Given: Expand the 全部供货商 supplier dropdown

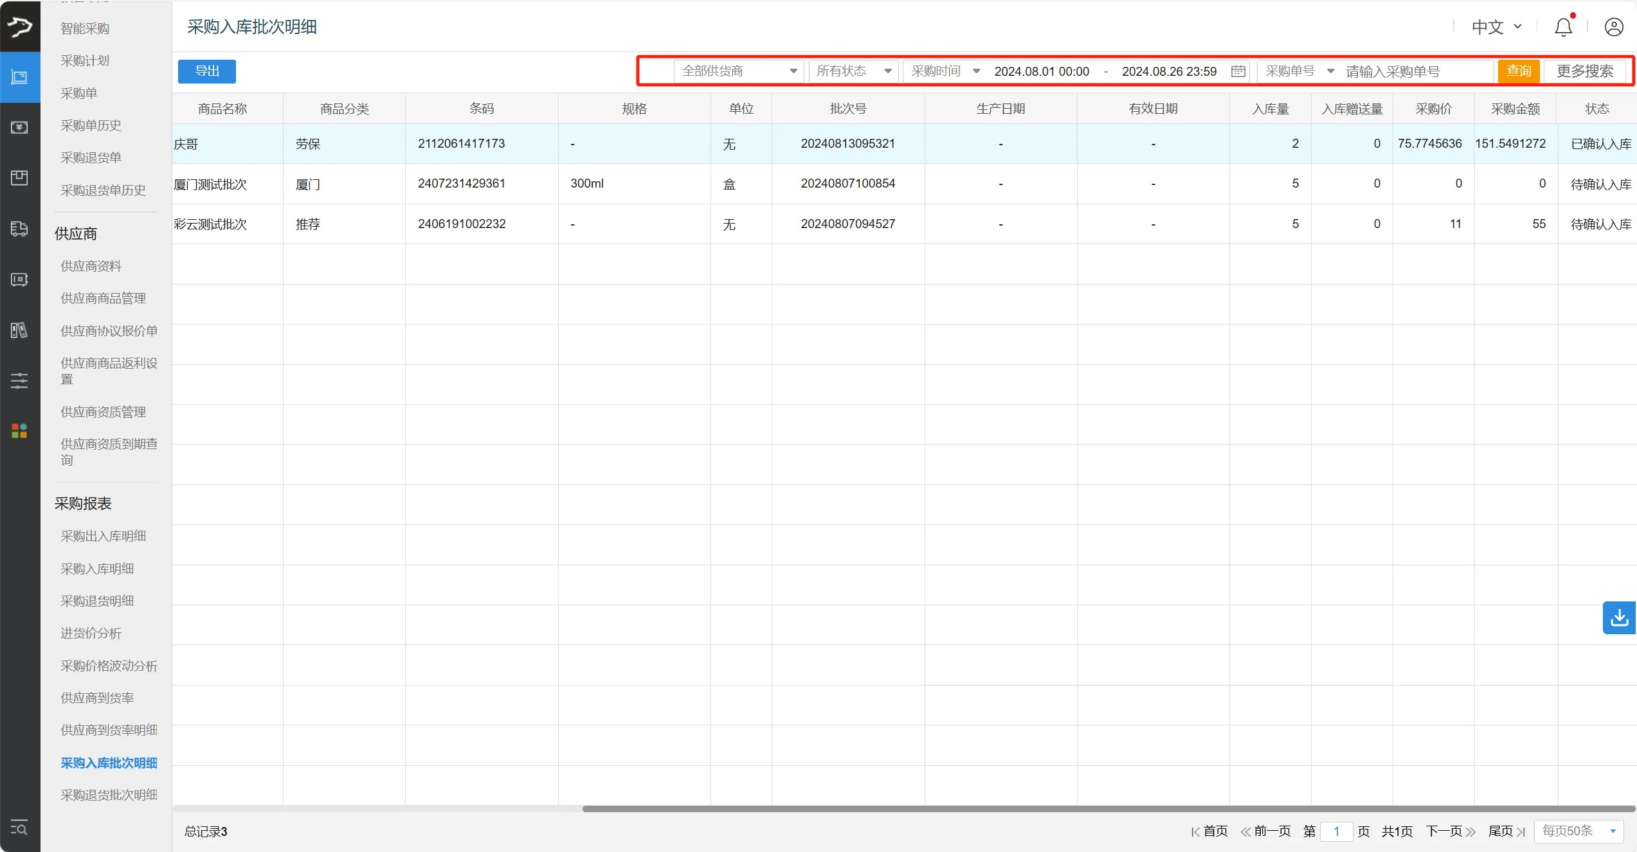Looking at the screenshot, I should tap(739, 71).
